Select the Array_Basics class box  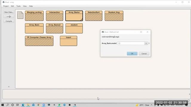74,16
